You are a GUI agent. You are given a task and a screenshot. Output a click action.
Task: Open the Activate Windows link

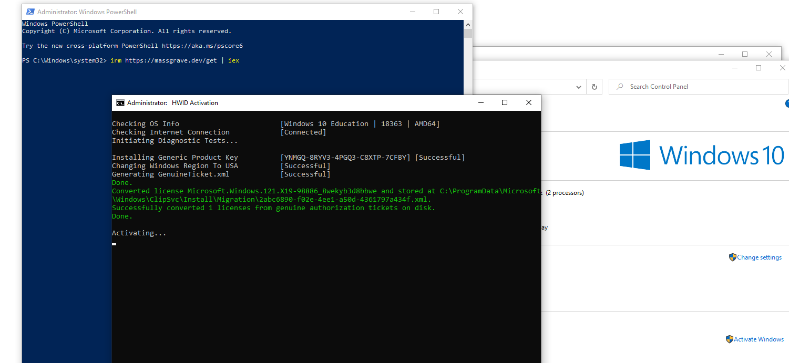759,339
